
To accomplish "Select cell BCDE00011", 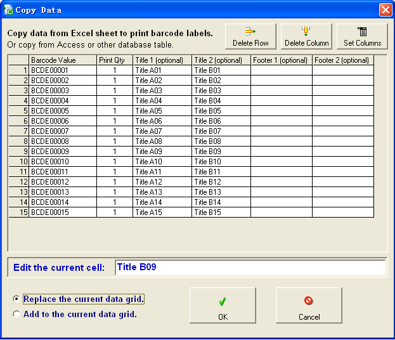I will (63, 172).
